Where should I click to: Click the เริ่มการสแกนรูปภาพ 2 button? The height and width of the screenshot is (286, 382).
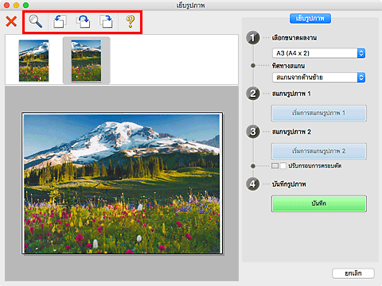click(319, 151)
